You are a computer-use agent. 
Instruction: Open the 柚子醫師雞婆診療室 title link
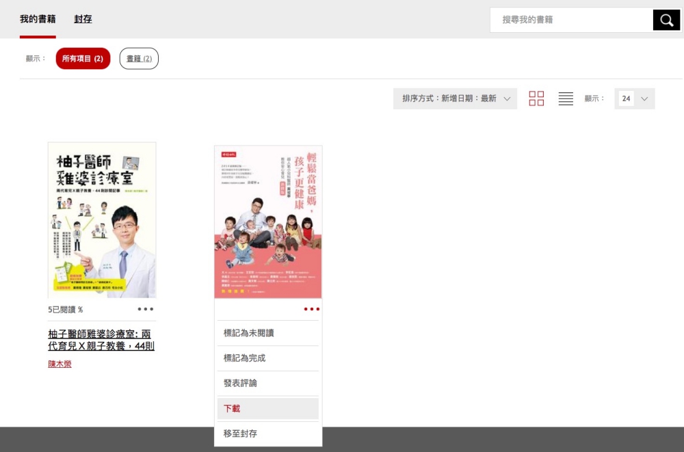(101, 340)
